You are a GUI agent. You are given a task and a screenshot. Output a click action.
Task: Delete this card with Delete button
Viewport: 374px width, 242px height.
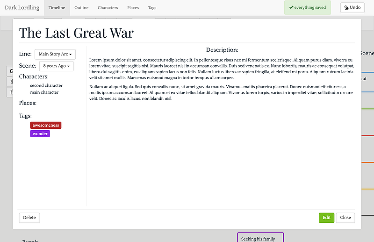29,218
